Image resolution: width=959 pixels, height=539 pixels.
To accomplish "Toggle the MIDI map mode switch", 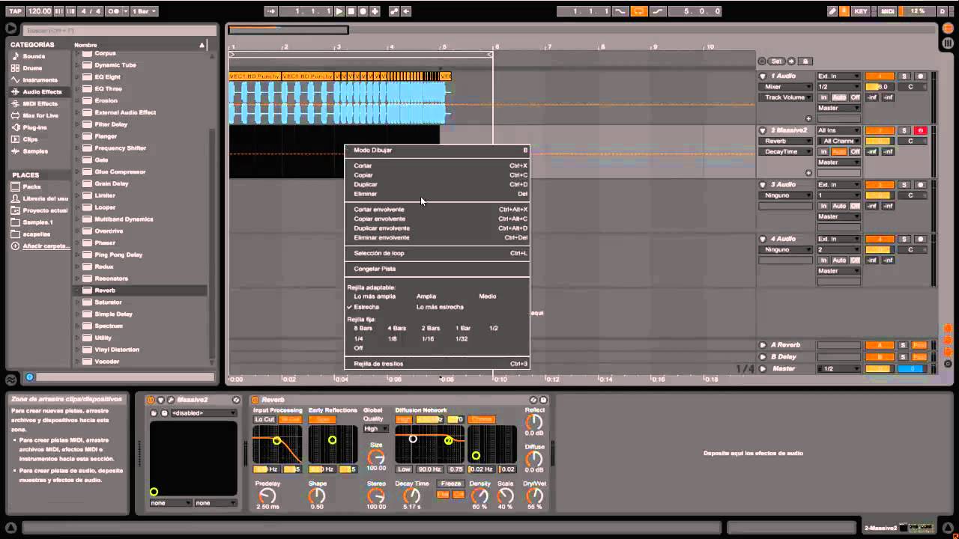I will tap(888, 11).
